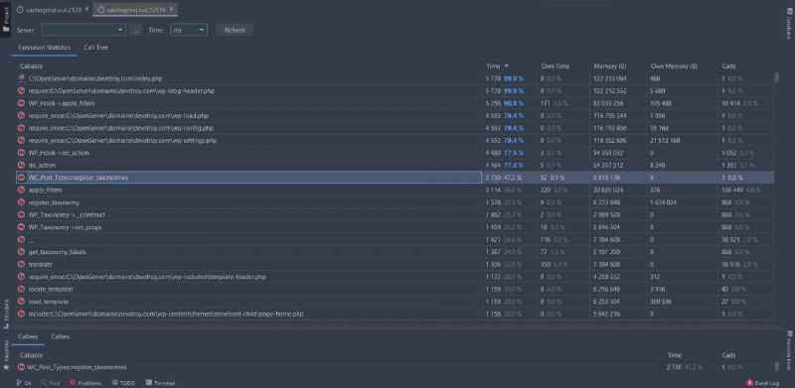The width and height of the screenshot is (795, 388).
Task: Sort by the Calls column header
Action: (728, 66)
